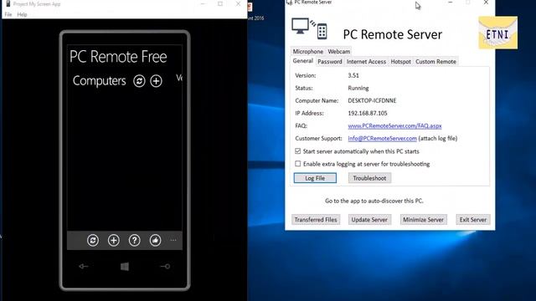Uncheck Start server automatically when PC starts
The width and height of the screenshot is (536, 301).
[x=298, y=150]
